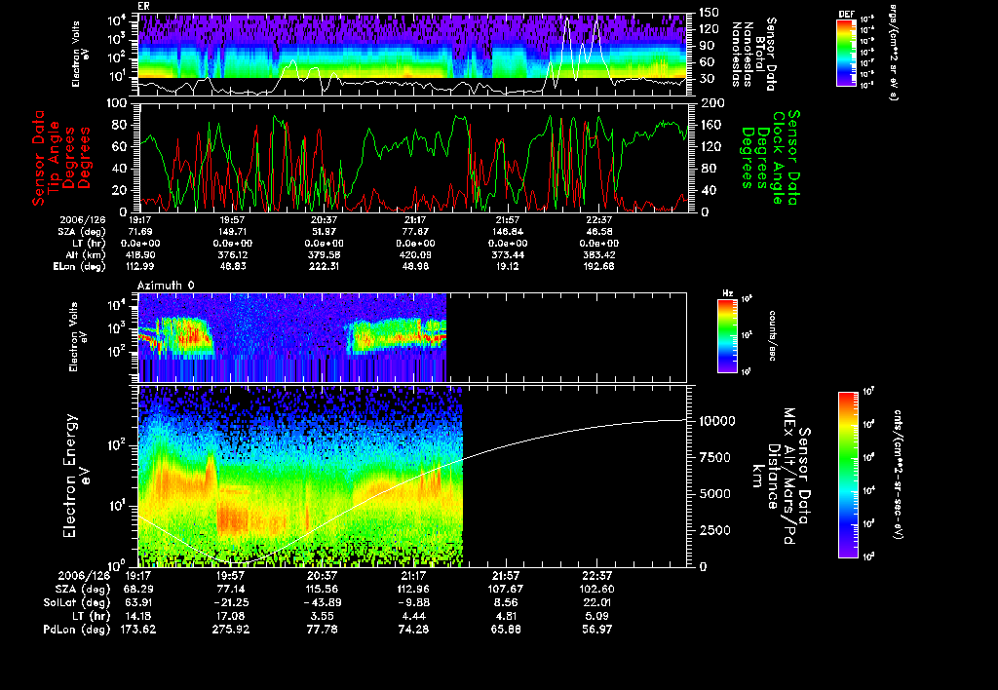Screen dimensions: 998x690
Task: Click the 'Azimuth 0' panel title
Action: [166, 286]
